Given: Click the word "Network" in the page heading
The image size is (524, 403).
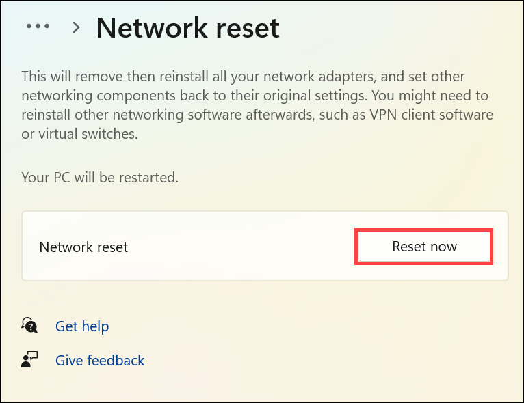Looking at the screenshot, I should click(x=146, y=28).
